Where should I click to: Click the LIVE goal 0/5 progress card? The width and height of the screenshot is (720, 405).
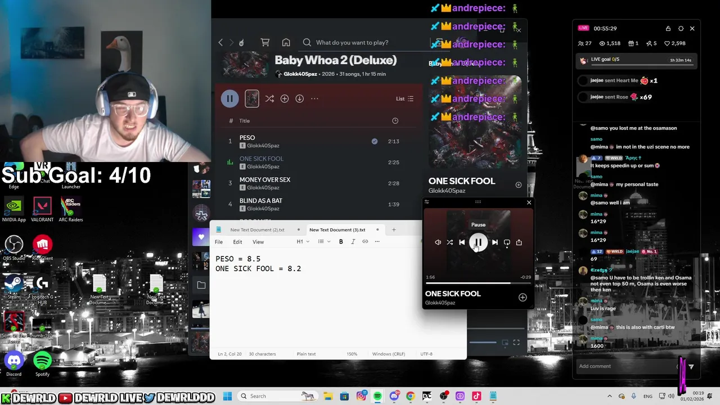[x=637, y=60]
